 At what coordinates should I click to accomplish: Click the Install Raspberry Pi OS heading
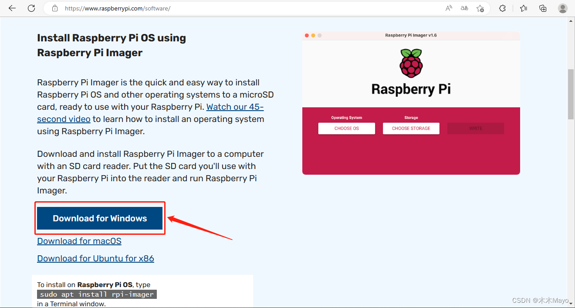112,45
